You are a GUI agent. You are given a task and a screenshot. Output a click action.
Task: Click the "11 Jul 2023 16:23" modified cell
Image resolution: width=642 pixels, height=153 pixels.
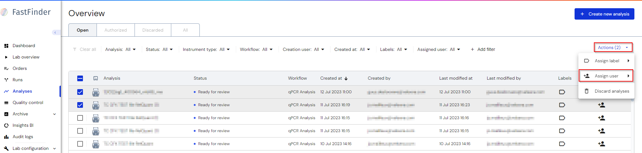click(x=454, y=105)
